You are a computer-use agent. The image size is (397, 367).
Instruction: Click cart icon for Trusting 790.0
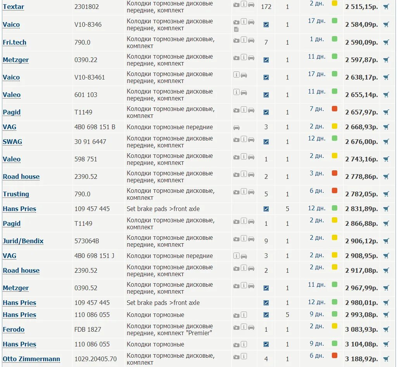[386, 194]
